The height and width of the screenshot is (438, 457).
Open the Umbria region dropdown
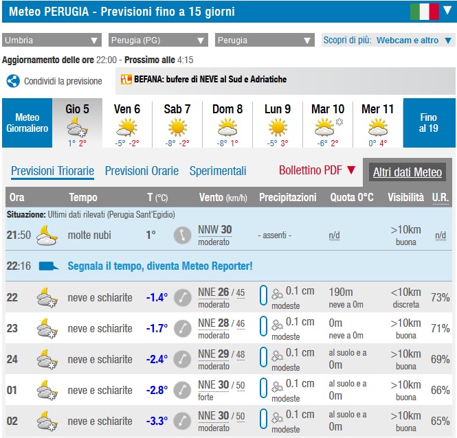pos(52,40)
